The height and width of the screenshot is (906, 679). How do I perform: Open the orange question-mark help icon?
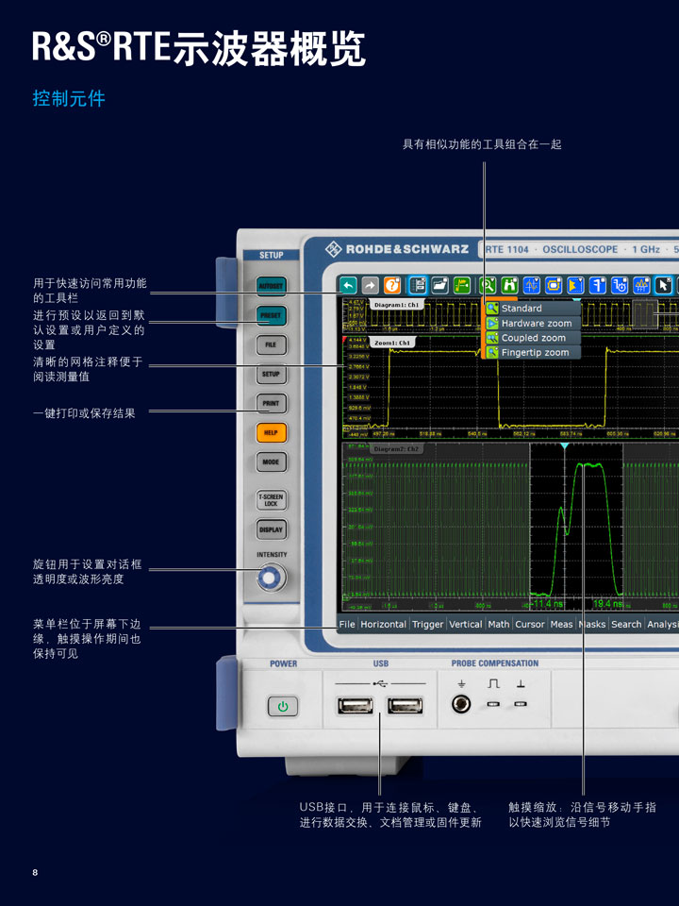click(392, 285)
